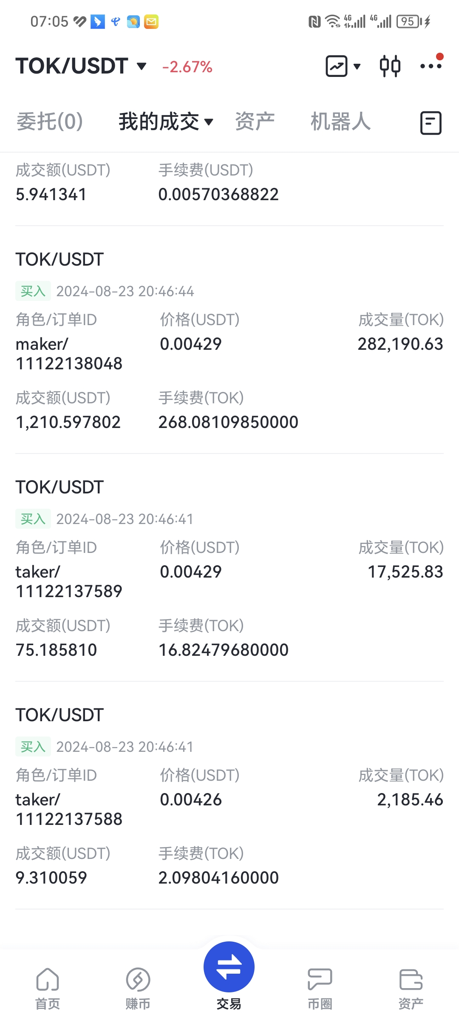
Task: Open the line chart icon
Action: (337, 66)
